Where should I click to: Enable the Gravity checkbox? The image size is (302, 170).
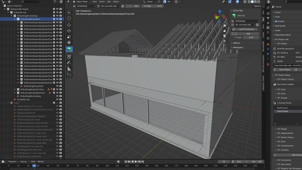click(x=276, y=21)
